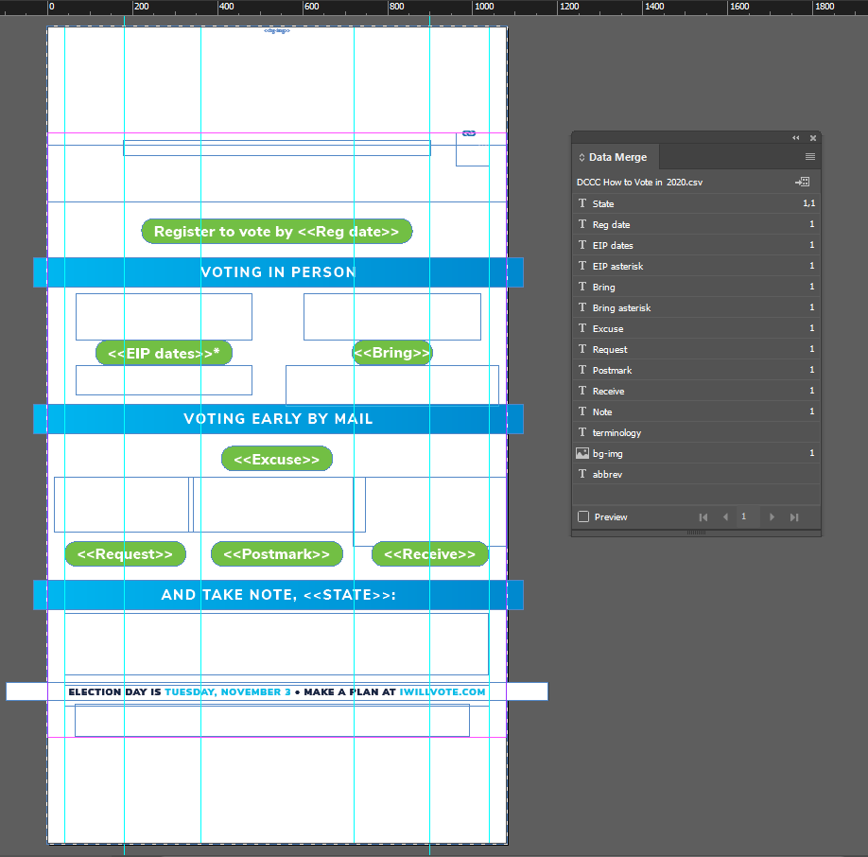Select the Excuse data field
The height and width of the screenshot is (857, 868).
696,328
